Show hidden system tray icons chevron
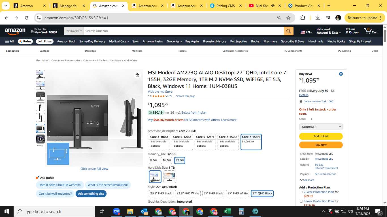 point(323,211)
